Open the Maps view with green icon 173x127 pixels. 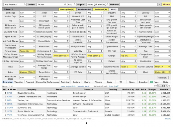click(154, 82)
